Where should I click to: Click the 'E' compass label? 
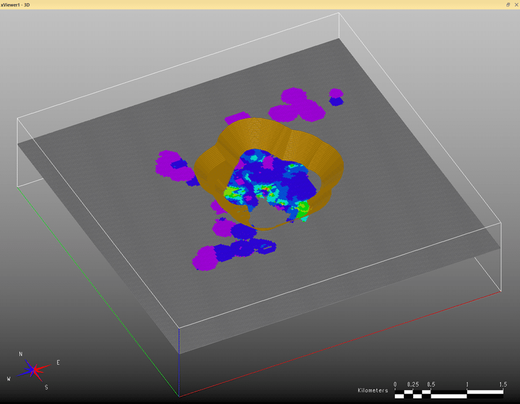[58, 362]
